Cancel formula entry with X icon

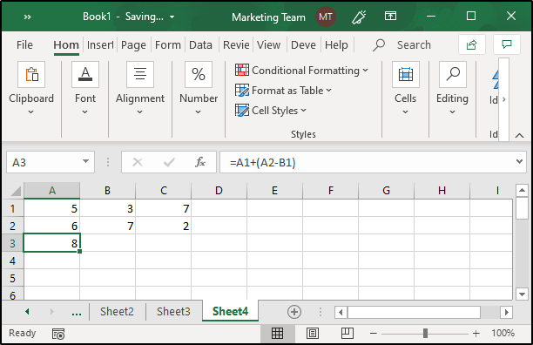(138, 162)
